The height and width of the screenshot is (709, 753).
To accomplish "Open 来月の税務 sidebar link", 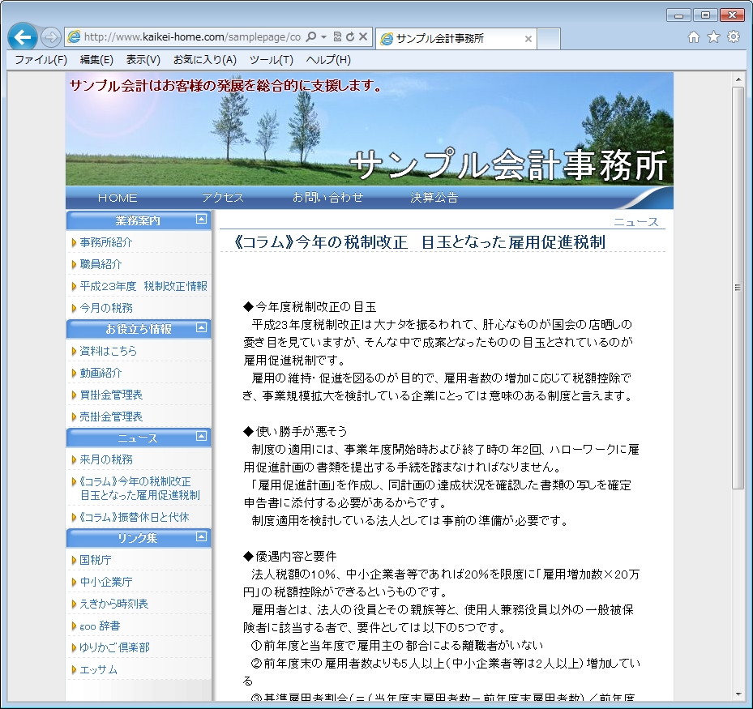I will click(105, 459).
